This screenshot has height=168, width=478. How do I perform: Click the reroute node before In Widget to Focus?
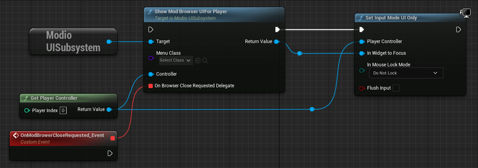tap(299, 53)
